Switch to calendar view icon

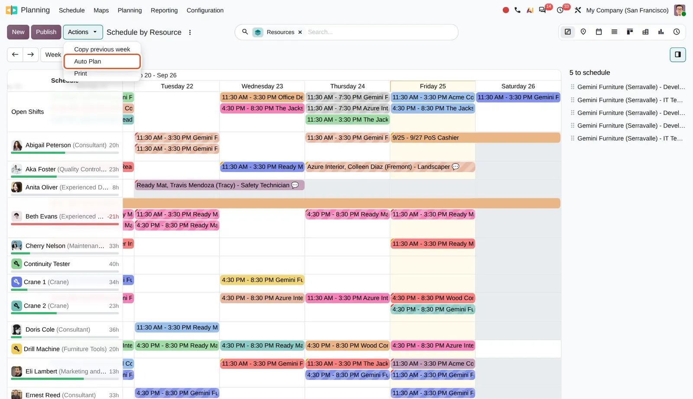coord(599,32)
